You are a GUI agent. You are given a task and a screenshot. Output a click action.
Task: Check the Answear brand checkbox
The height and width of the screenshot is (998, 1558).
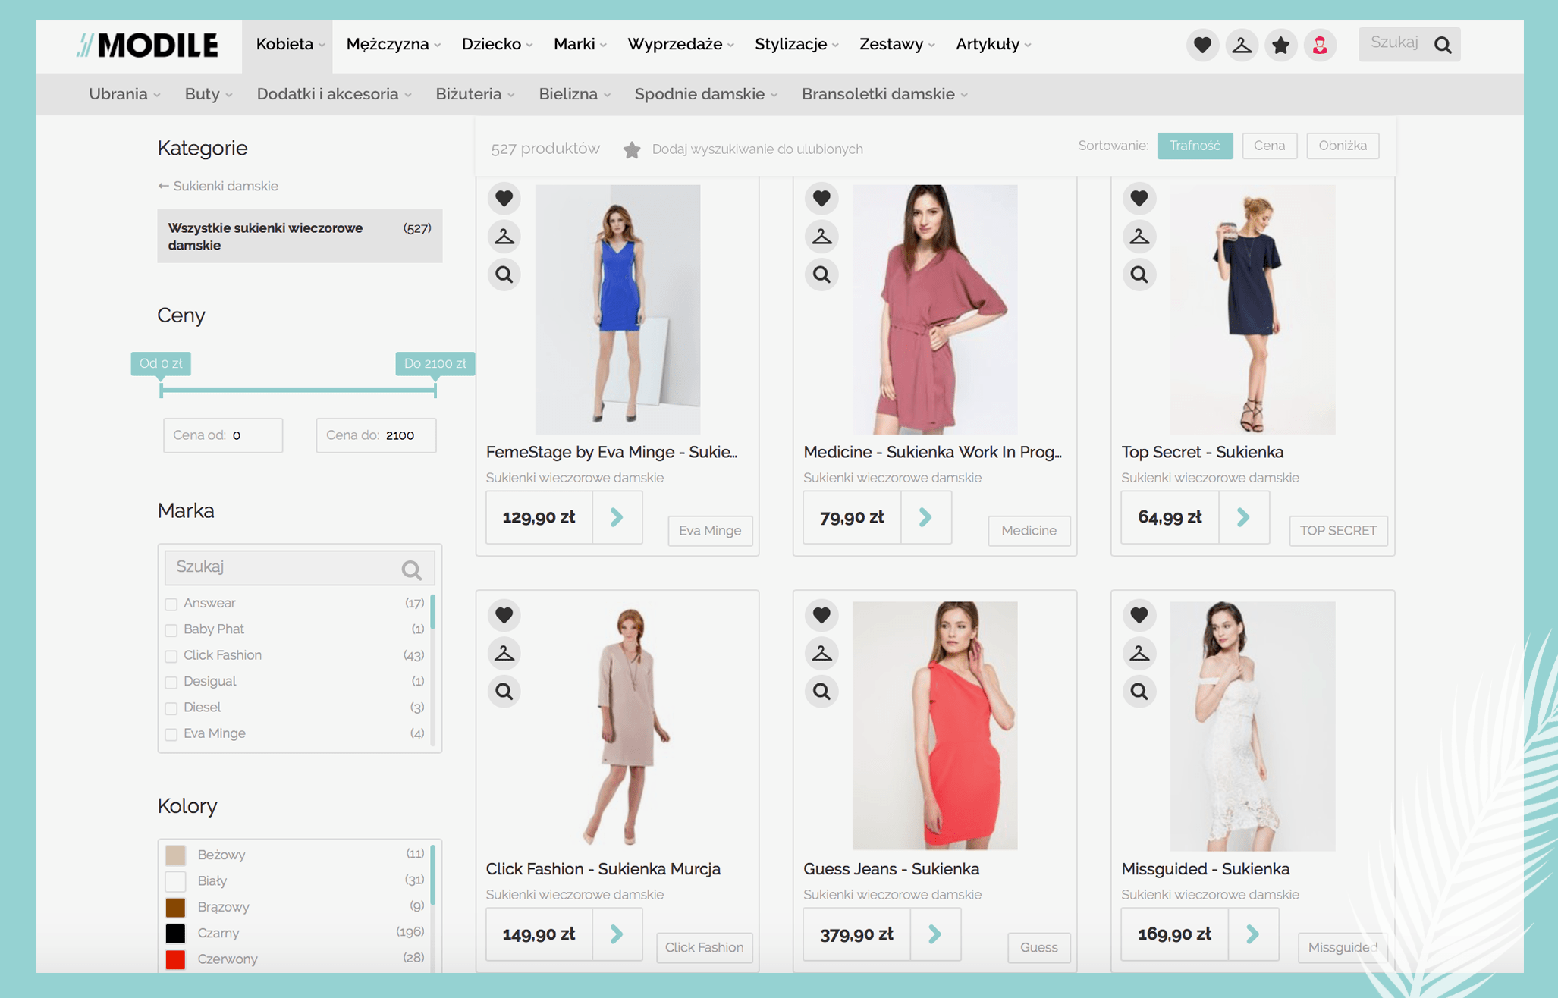click(x=171, y=604)
